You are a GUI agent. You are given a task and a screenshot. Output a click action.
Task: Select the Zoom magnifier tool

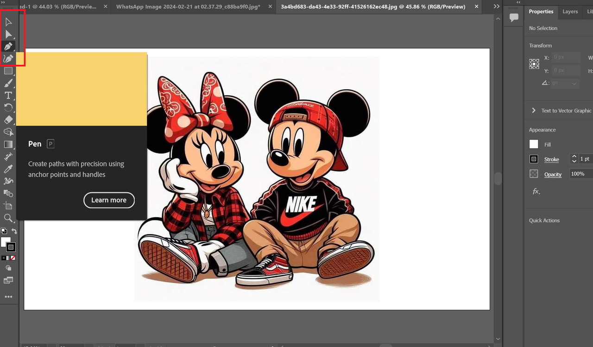click(8, 218)
